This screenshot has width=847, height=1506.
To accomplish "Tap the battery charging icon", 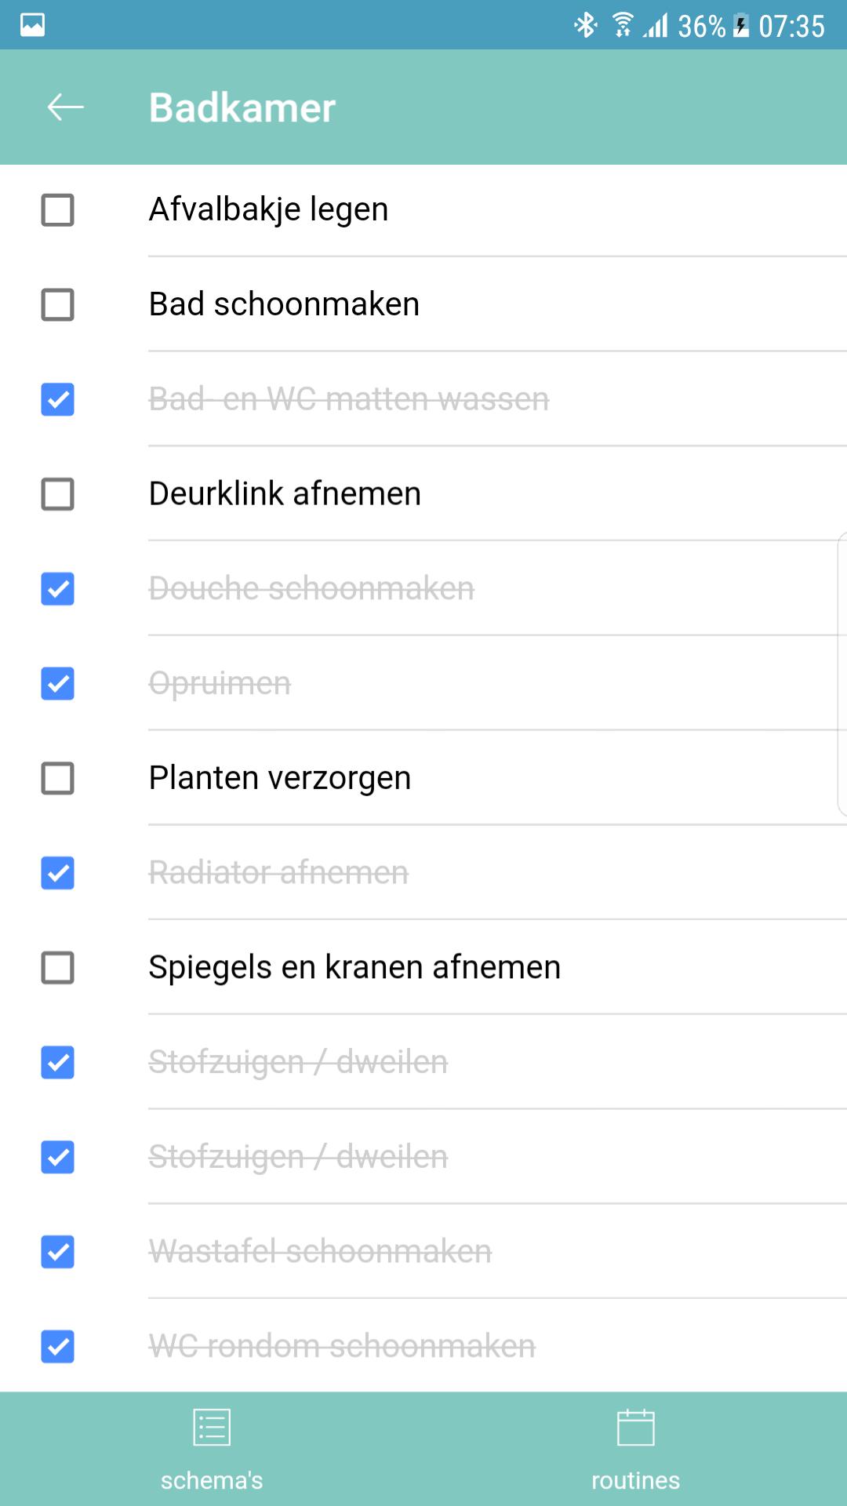I will coord(740,26).
